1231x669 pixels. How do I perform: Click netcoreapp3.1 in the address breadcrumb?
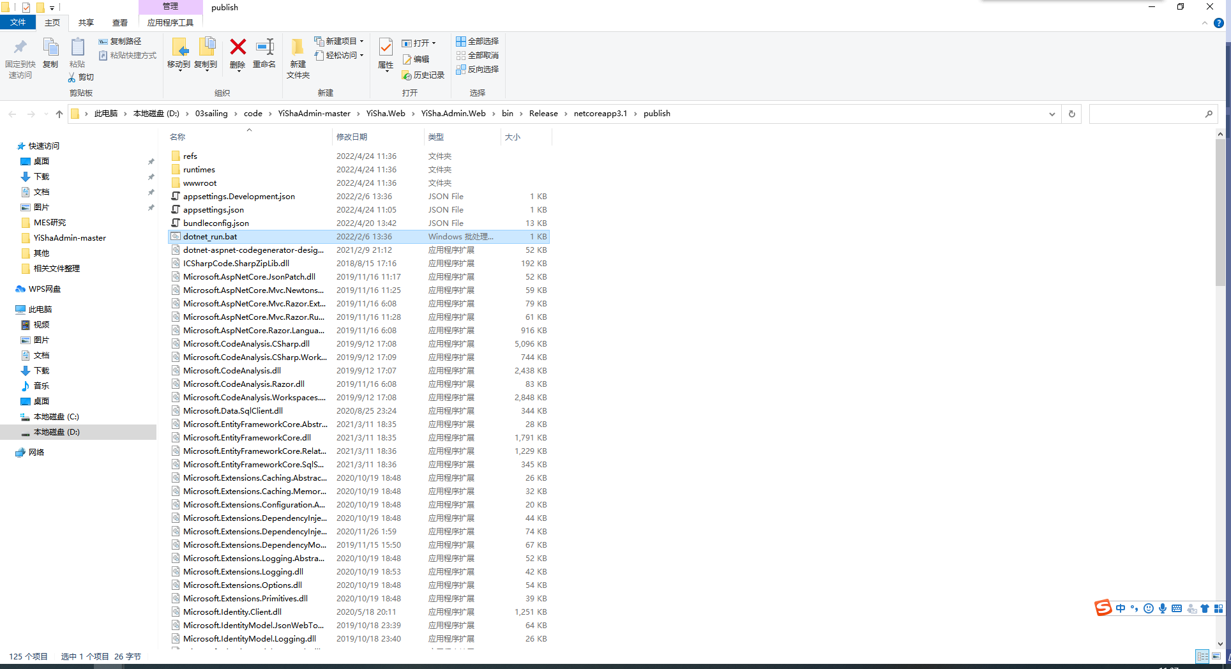pos(600,114)
